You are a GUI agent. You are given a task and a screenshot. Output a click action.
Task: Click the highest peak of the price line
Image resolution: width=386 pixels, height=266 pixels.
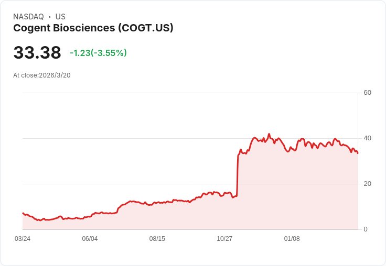pyautogui.click(x=269, y=134)
